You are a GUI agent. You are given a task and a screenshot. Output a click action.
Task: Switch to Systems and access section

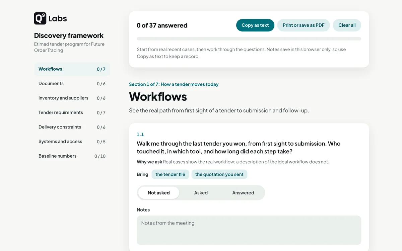(x=72, y=142)
